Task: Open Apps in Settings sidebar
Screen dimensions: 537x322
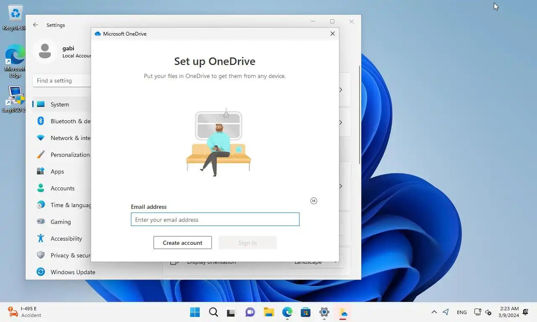Action: click(x=62, y=171)
